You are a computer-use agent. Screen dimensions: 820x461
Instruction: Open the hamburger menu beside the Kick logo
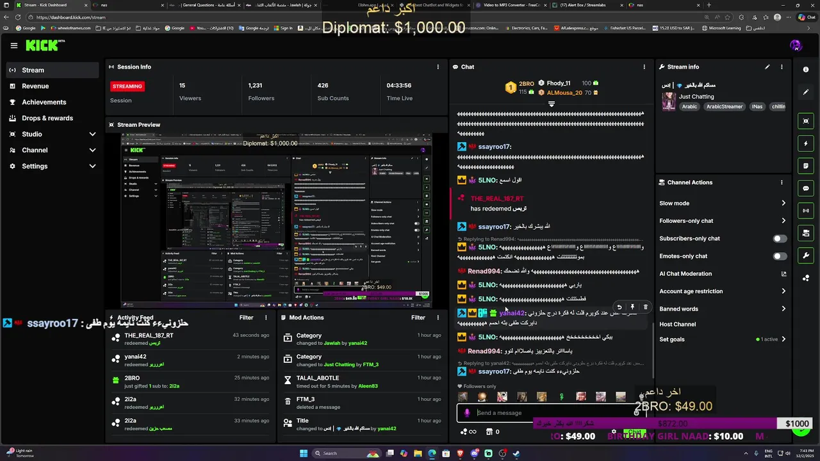[x=13, y=45]
